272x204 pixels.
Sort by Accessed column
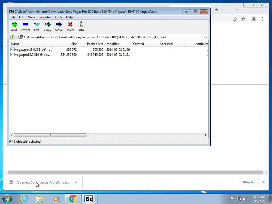(x=171, y=44)
